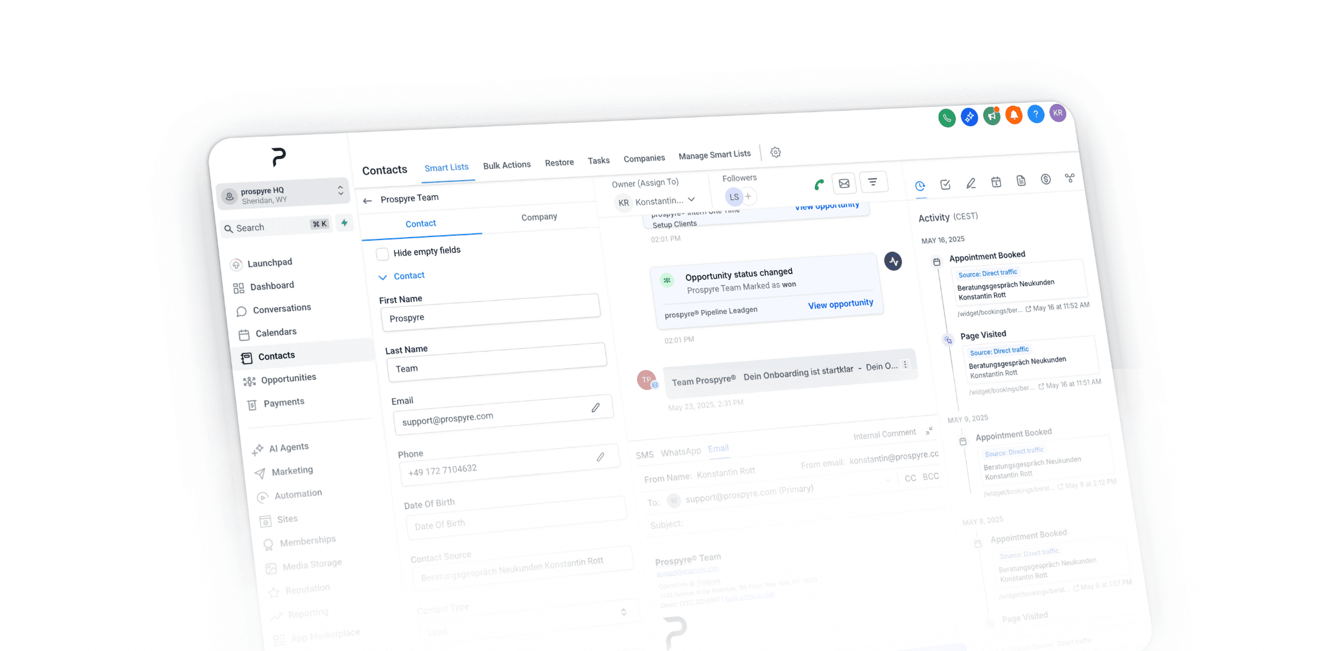
Task: Click the back arrow beside Prospyre Team
Action: coord(367,200)
